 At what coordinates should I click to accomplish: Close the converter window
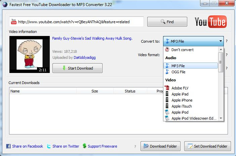227,3
